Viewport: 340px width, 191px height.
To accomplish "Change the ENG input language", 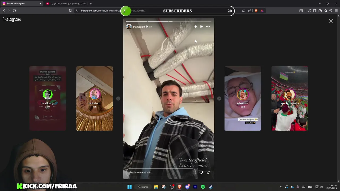I will point(310,187).
